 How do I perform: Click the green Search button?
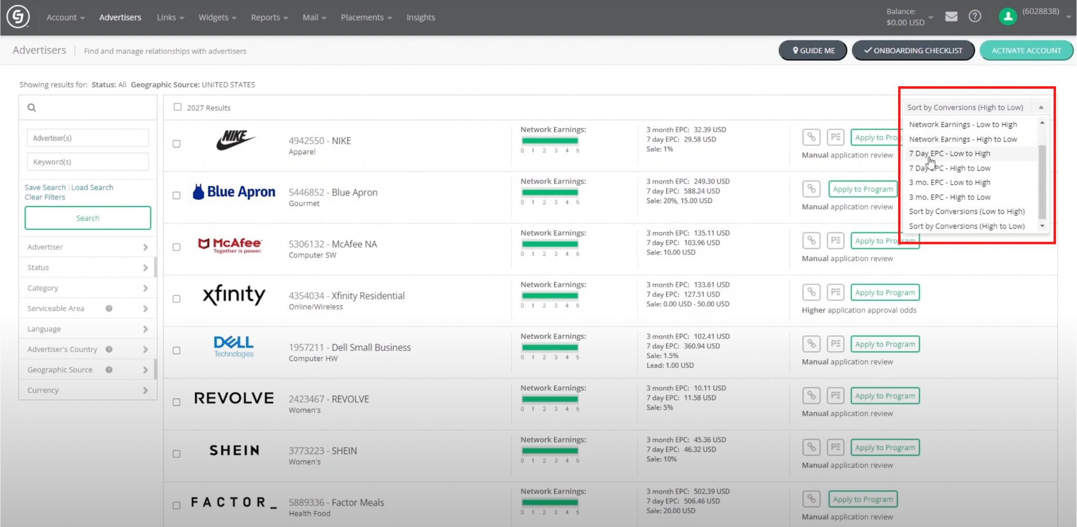88,218
